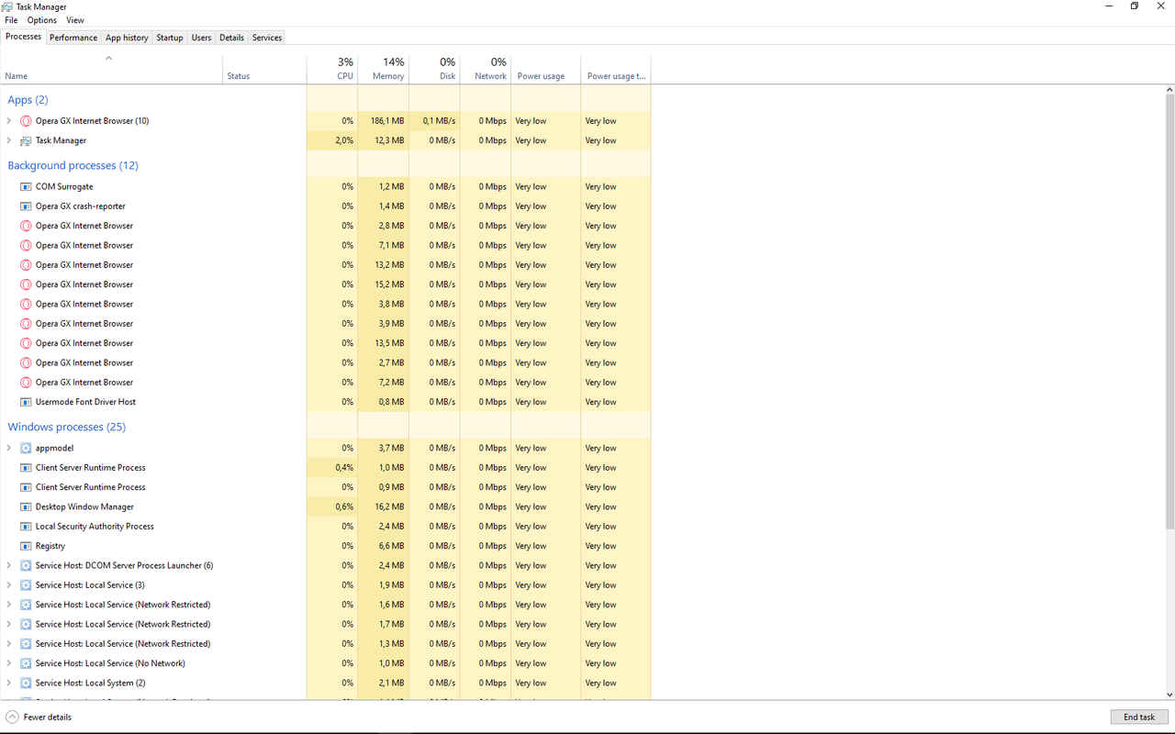Click the COM Surrogate process icon
Screen dimensions: 1175x734
(26, 186)
